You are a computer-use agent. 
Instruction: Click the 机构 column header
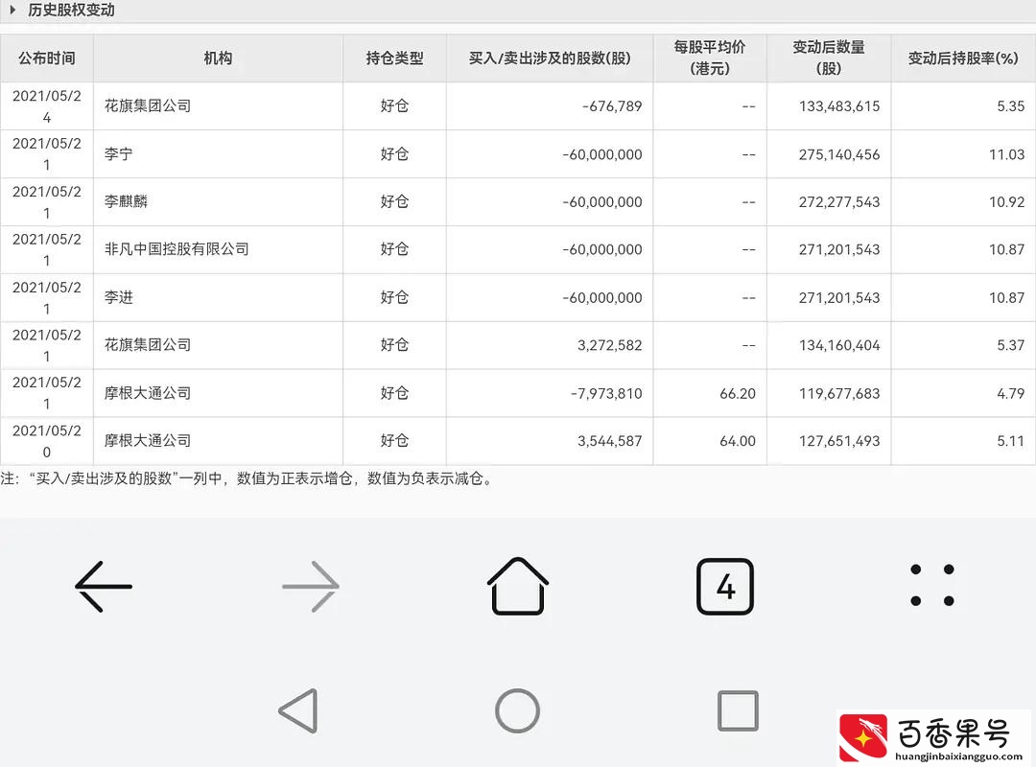pos(218,58)
